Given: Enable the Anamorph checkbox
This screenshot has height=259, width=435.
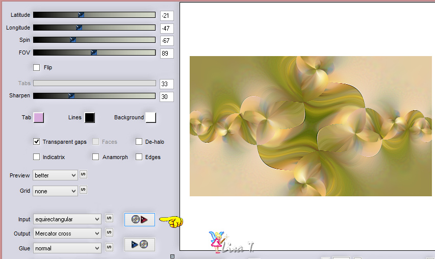Looking at the screenshot, I should [95, 157].
